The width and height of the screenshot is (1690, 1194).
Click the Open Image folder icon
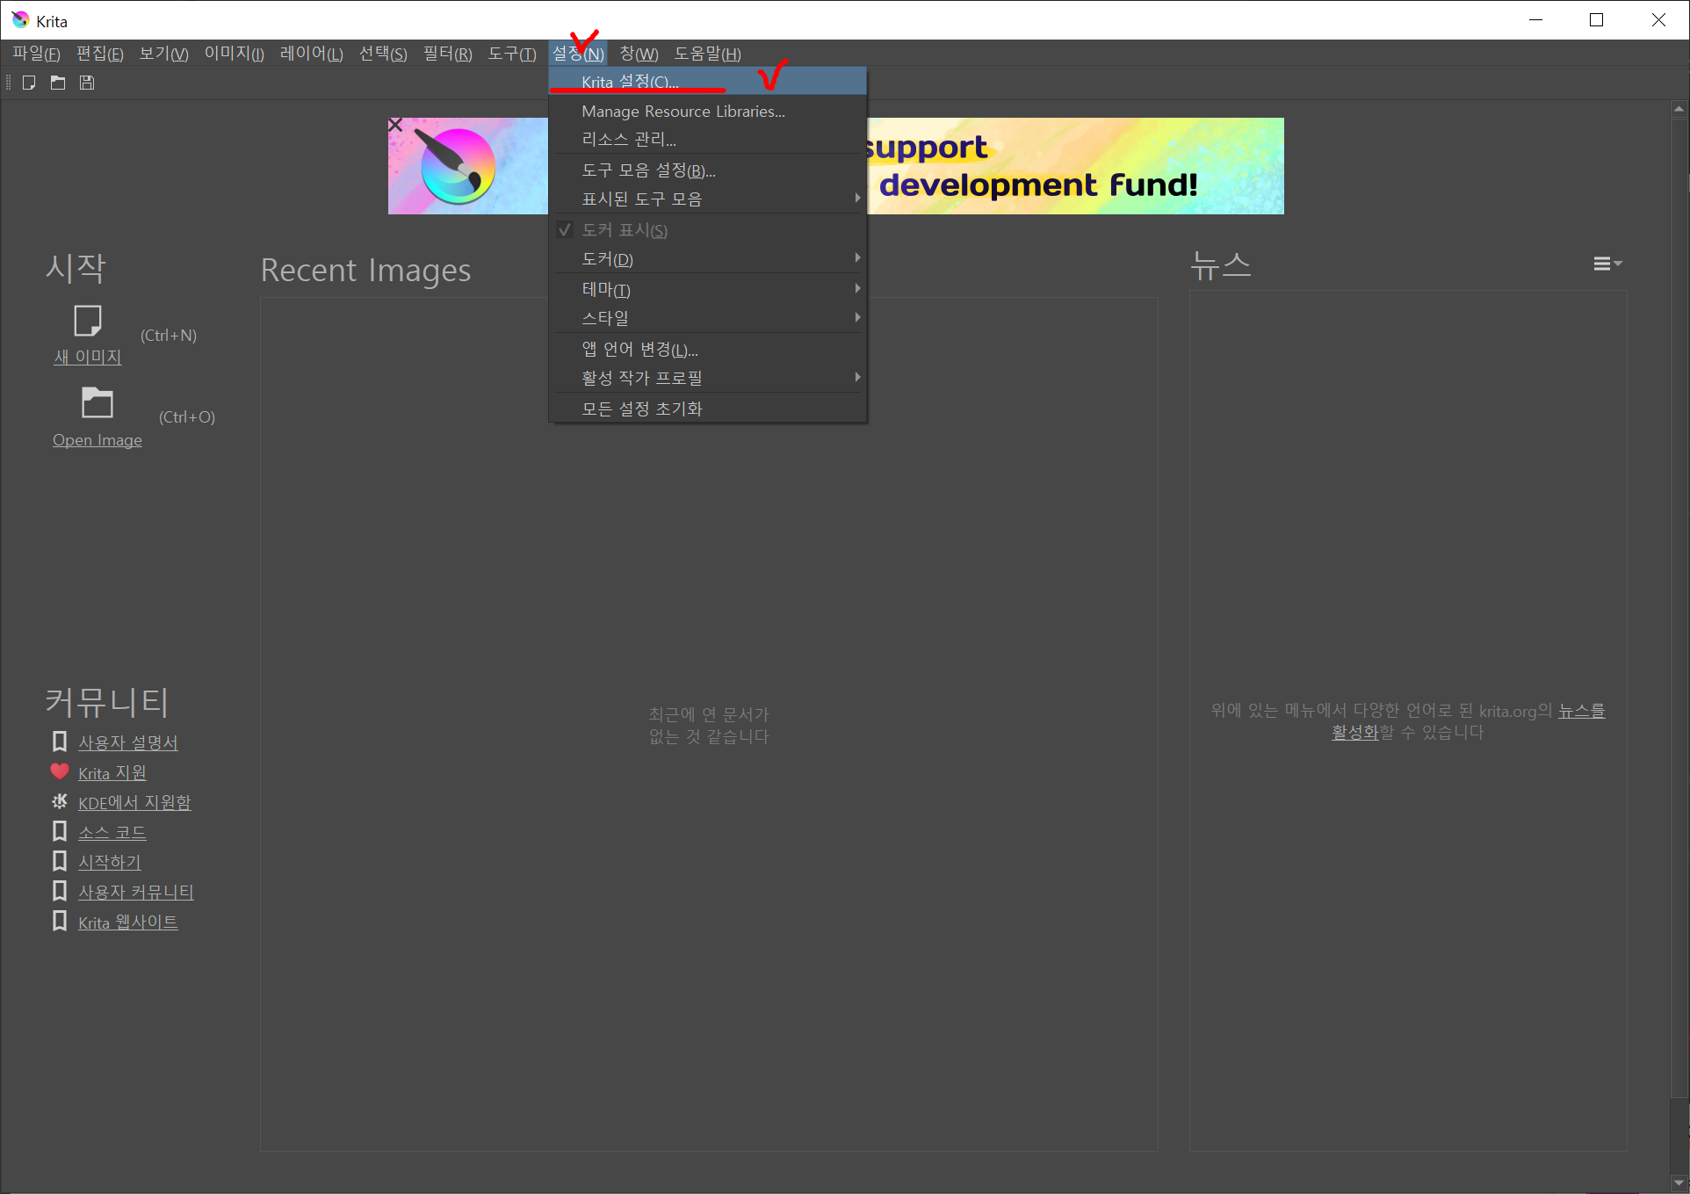click(x=97, y=403)
